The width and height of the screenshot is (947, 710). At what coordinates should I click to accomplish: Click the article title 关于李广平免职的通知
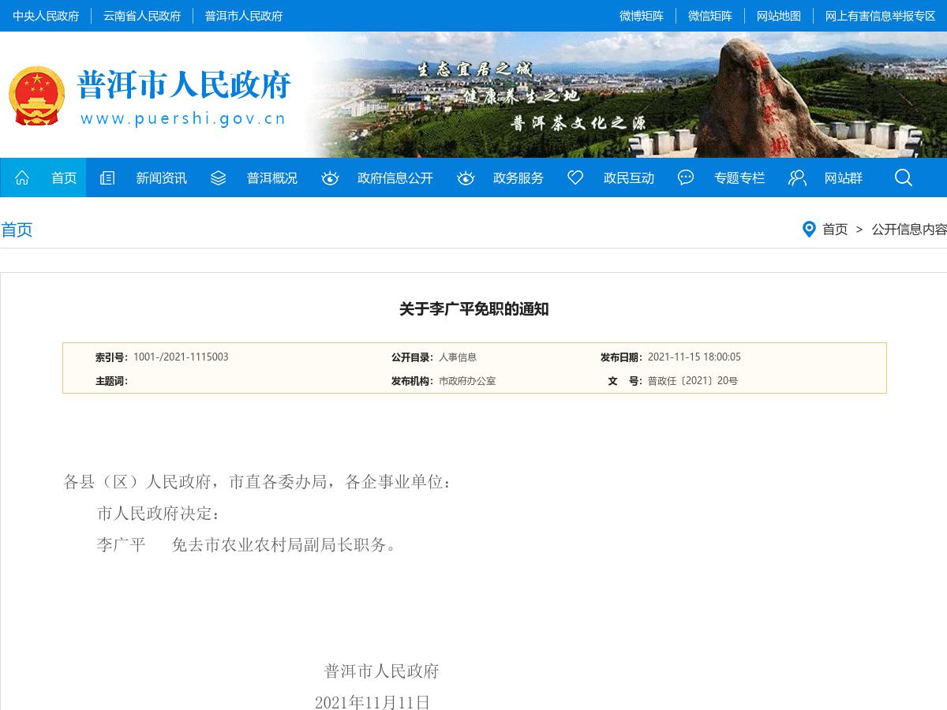[x=473, y=309]
